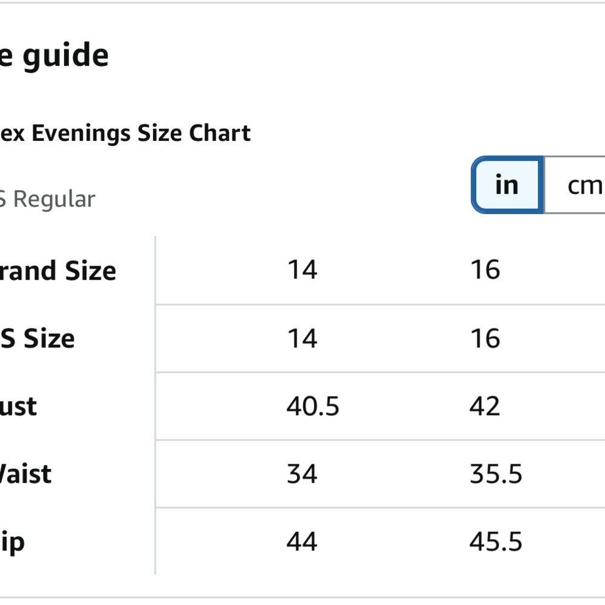The height and width of the screenshot is (605, 605).
Task: Click the US Size row header
Action: coord(38,338)
